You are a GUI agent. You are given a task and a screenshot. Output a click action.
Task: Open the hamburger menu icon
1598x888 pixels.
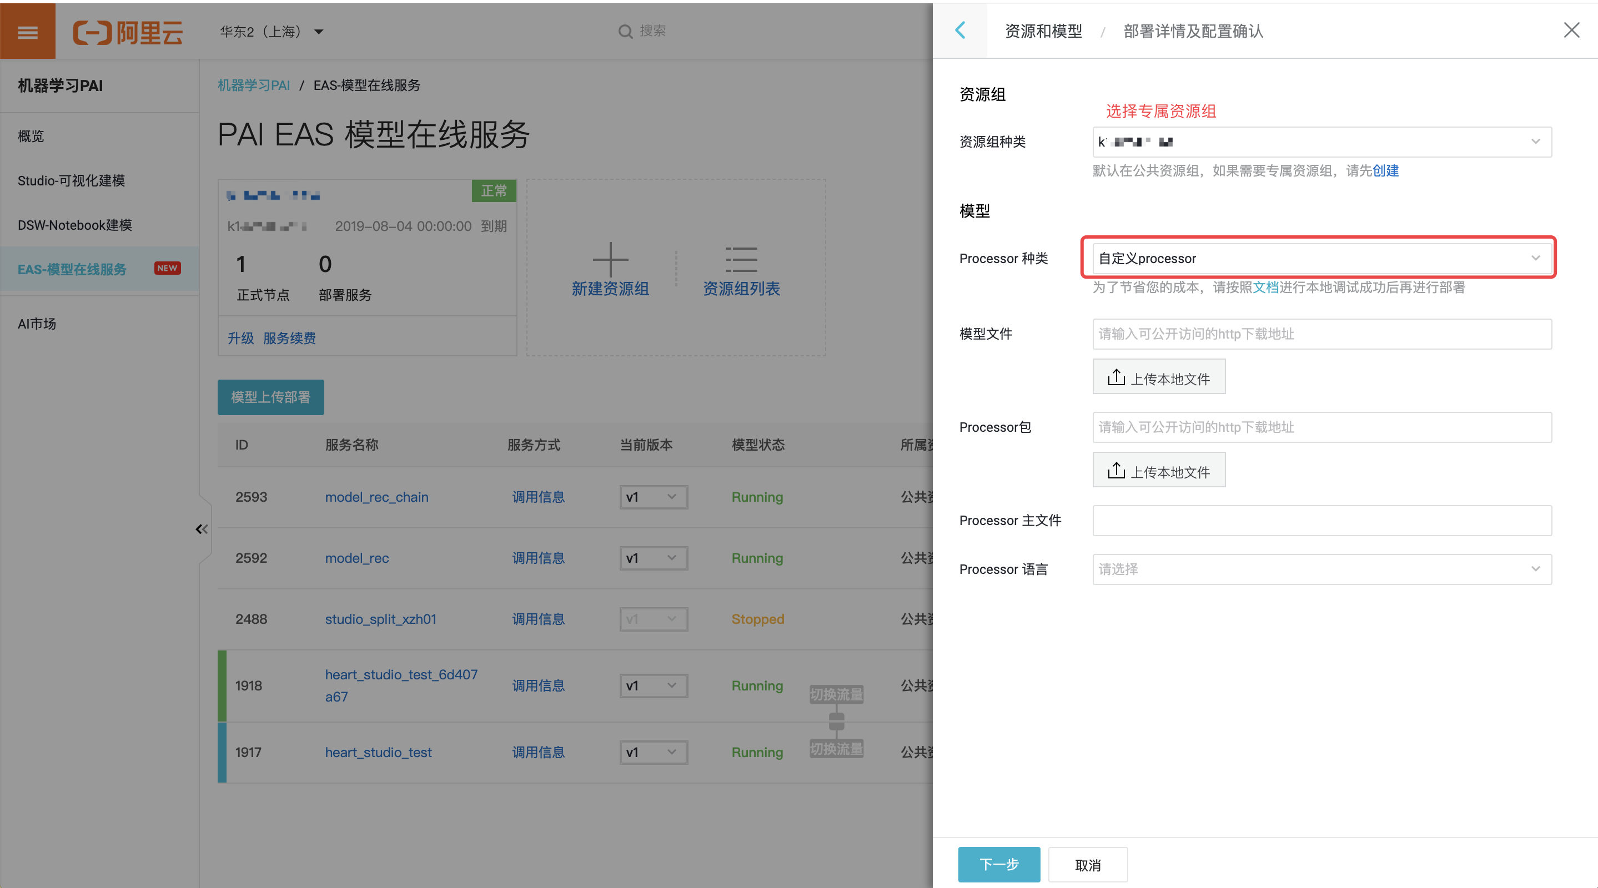click(27, 31)
